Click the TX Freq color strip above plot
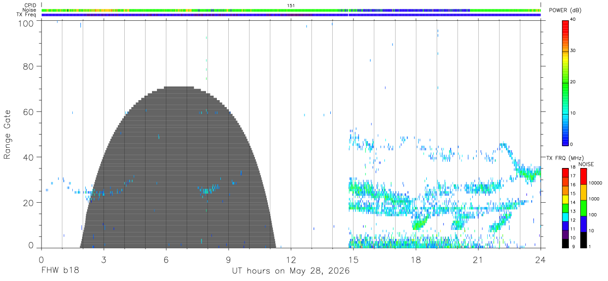Screen dimensions: 608x281 tap(291, 15)
